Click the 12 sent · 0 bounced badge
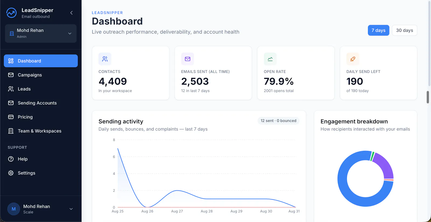Screen dimensions: 431x222 click(278, 121)
